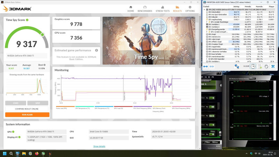
Task: Select the Results tab
Action: (178, 9)
